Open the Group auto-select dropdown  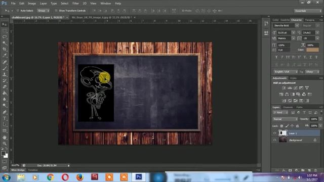click(44, 11)
